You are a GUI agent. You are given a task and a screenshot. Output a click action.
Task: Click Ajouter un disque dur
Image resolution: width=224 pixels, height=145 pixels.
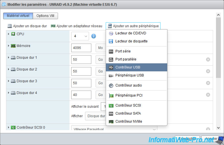(27, 26)
